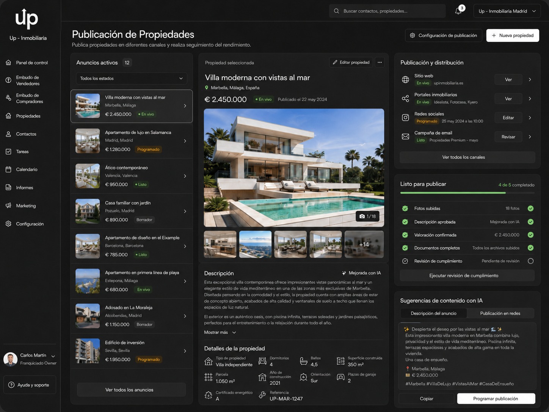Click the Listo para publicar progress bar
Viewport: 549px width, 412px height.
[x=467, y=193]
